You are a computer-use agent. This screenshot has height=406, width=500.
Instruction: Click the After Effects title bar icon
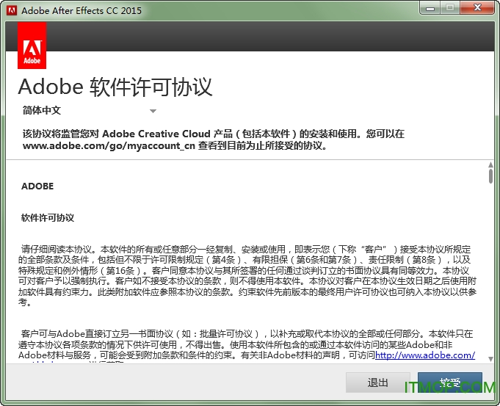[x=12, y=10]
